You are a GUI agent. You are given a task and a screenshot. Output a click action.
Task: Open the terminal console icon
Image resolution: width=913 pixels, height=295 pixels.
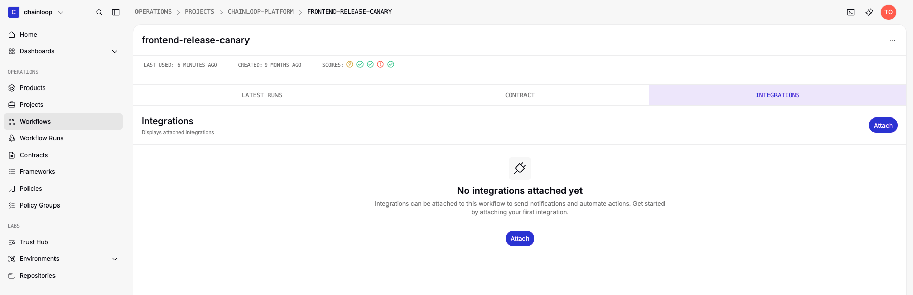pyautogui.click(x=851, y=12)
